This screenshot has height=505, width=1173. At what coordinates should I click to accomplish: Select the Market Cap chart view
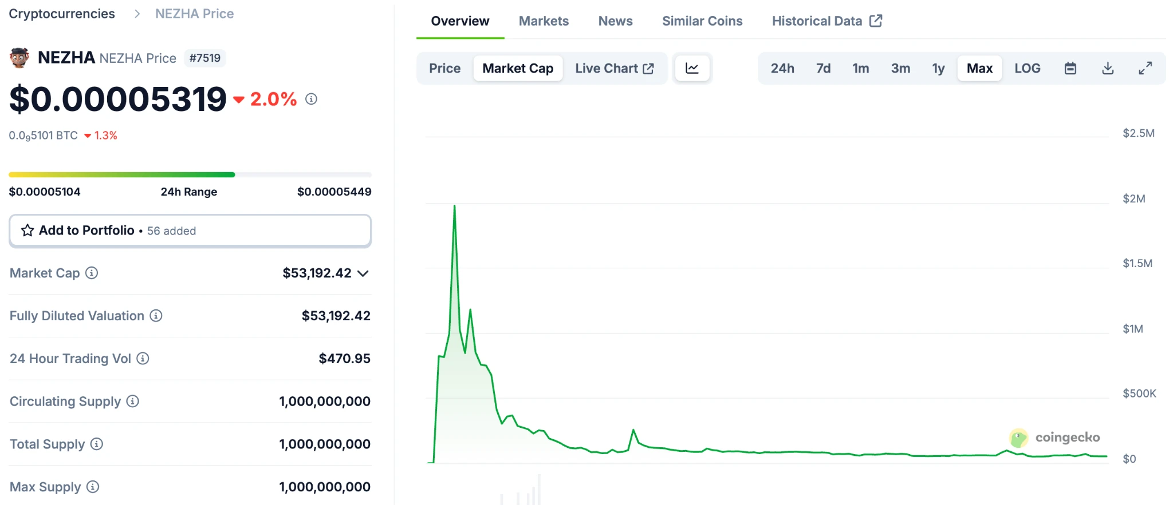point(518,69)
